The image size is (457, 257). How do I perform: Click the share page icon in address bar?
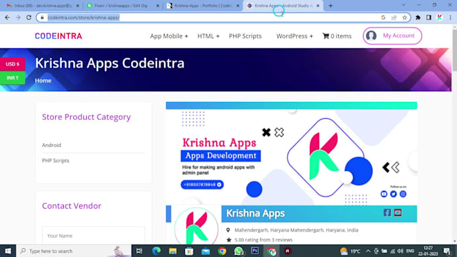tap(394, 17)
